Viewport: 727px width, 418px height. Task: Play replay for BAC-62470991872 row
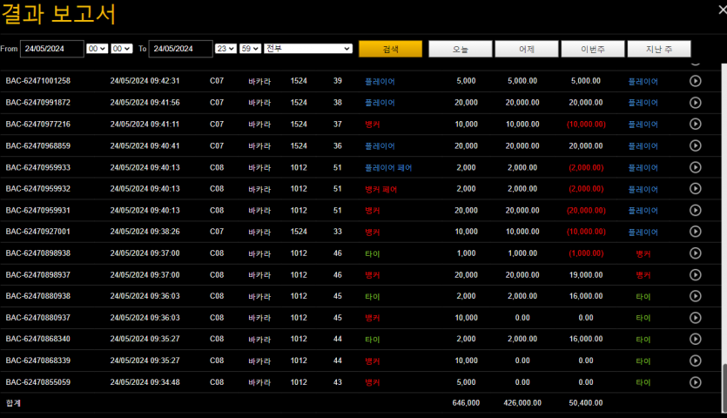click(x=695, y=103)
